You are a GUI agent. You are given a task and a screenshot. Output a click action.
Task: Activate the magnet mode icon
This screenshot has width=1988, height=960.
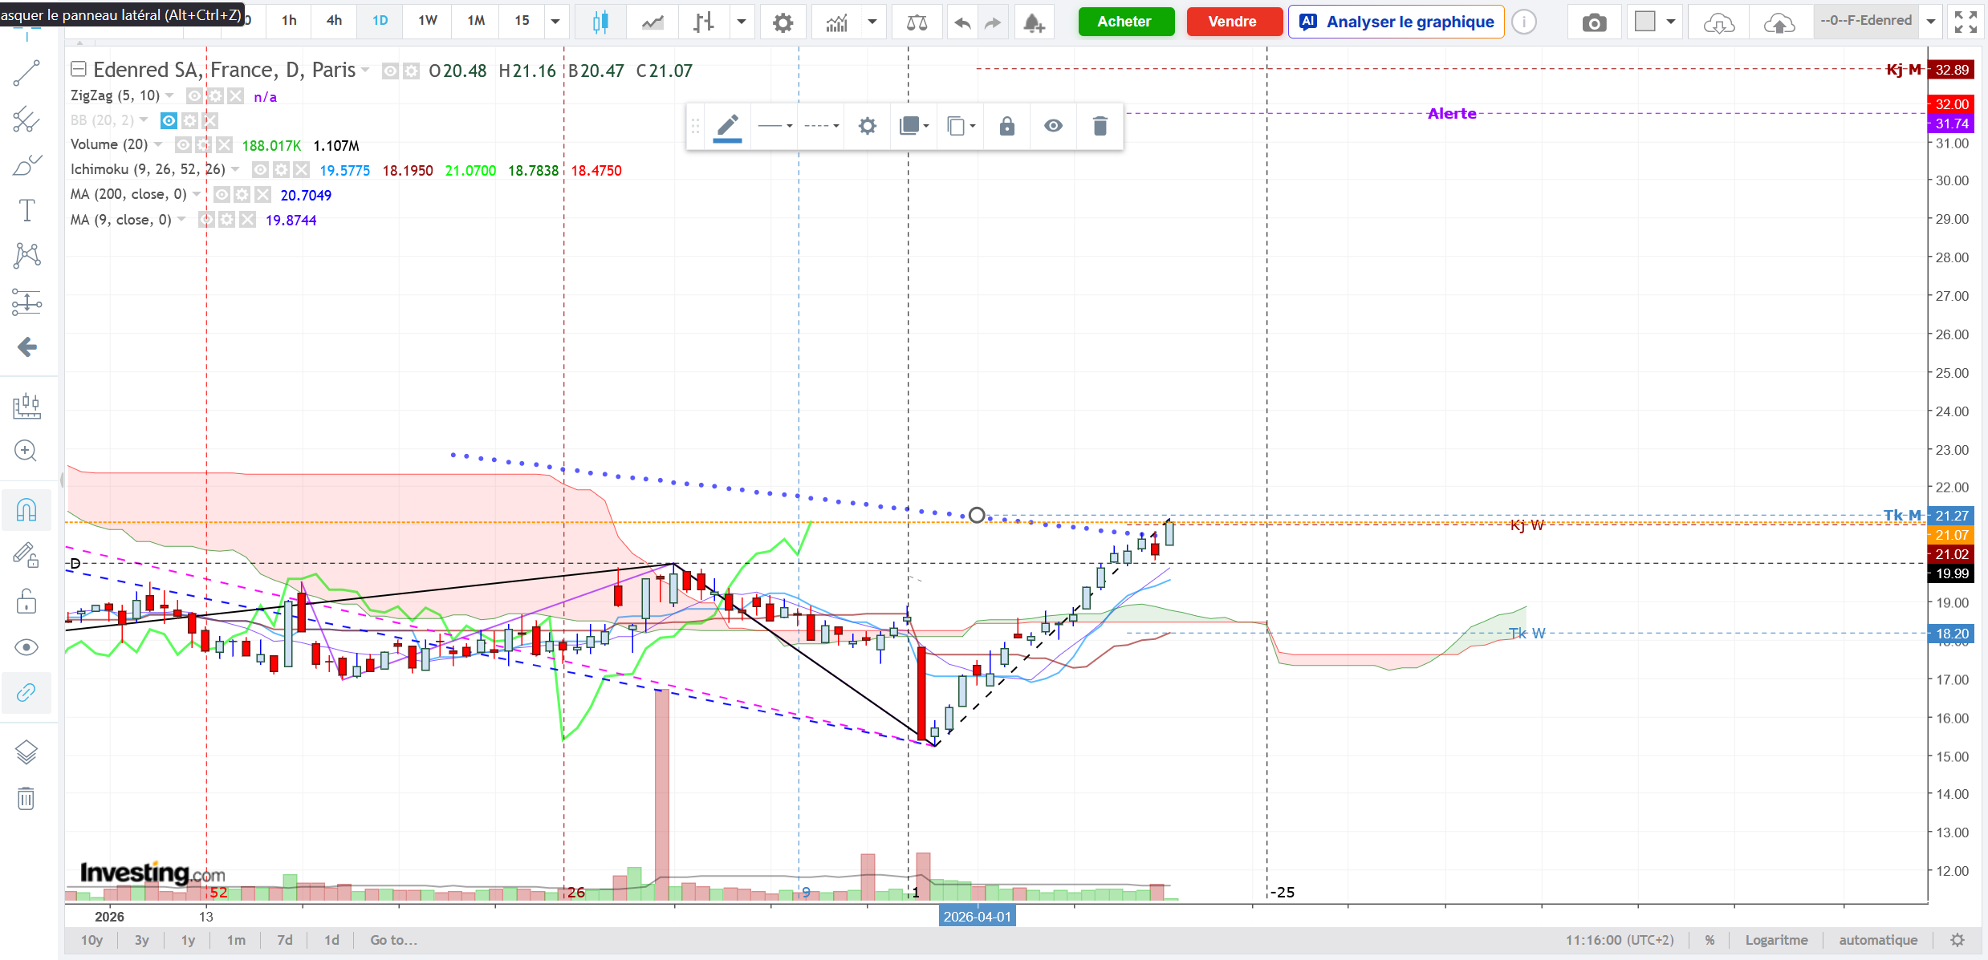tap(26, 510)
